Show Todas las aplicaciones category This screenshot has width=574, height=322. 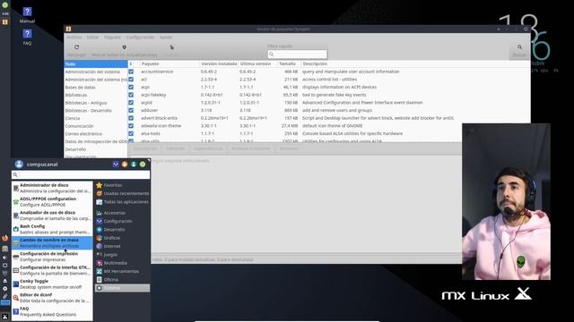tap(122, 202)
